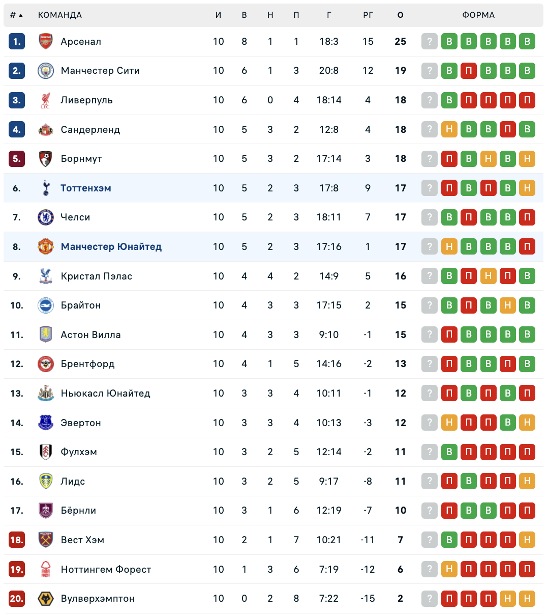Open the Манчестер Юнайтед team link

pos(111,247)
